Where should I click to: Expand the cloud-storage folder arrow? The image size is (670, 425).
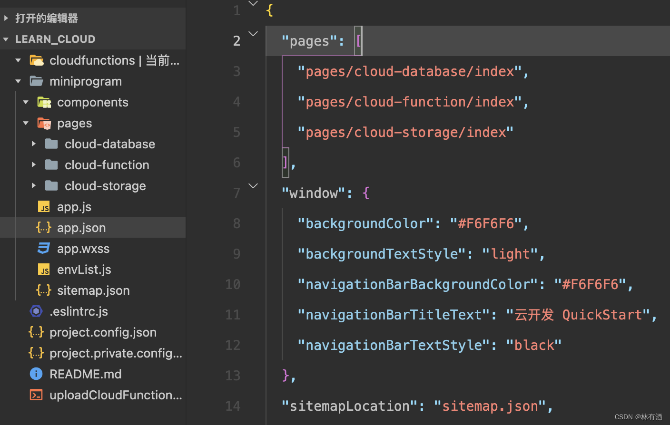[33, 185]
